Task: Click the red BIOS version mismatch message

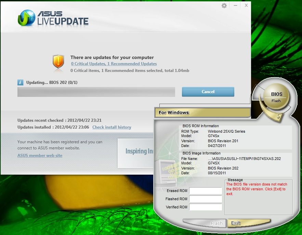Action: point(257,189)
